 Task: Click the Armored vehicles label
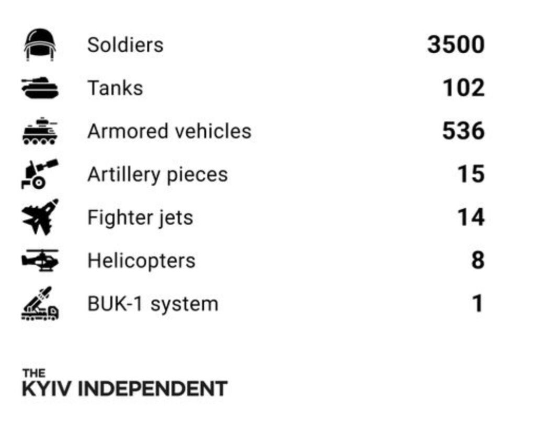(169, 131)
